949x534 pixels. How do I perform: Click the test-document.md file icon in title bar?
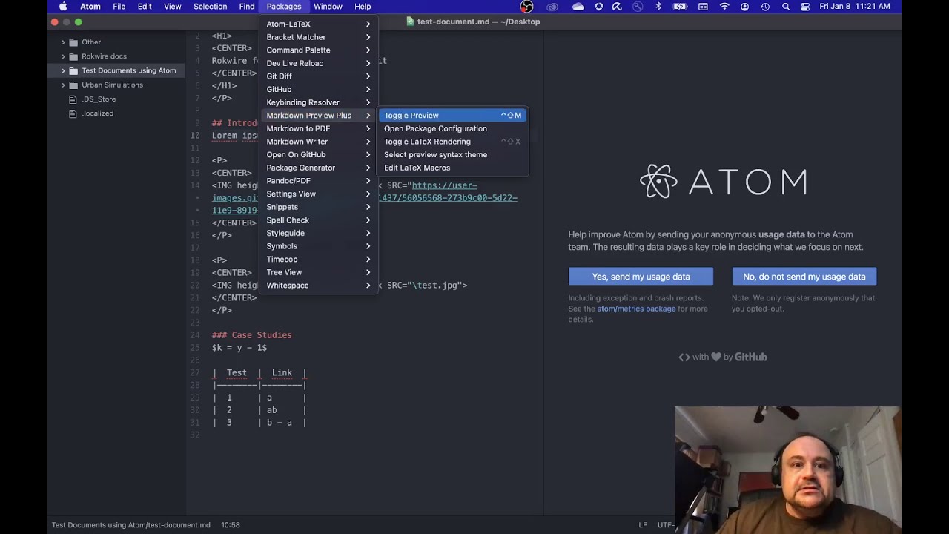pos(410,22)
